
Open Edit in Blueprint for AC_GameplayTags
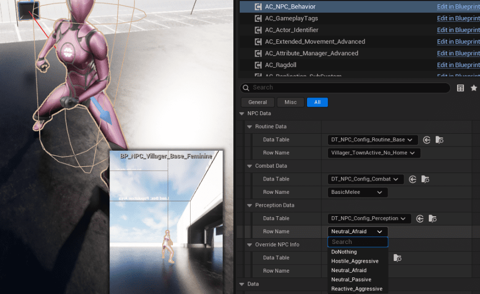[458, 18]
